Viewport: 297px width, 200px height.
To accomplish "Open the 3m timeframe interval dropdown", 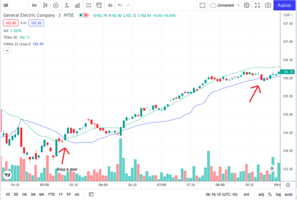I will (x=34, y=5).
